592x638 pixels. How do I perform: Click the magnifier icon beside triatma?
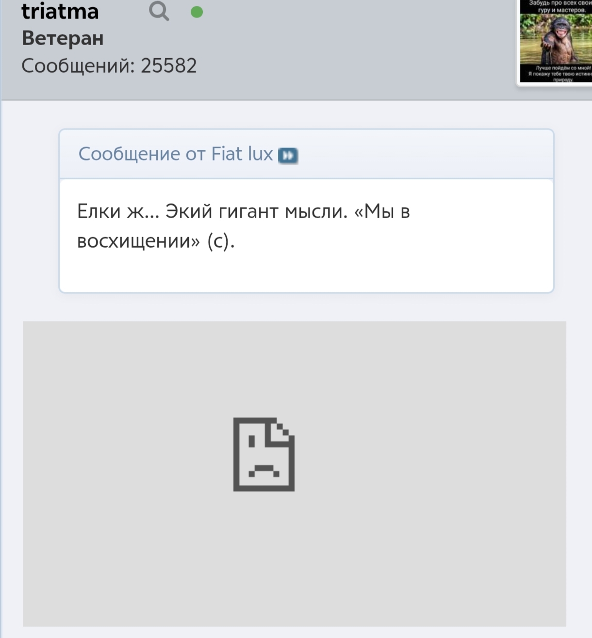[159, 11]
